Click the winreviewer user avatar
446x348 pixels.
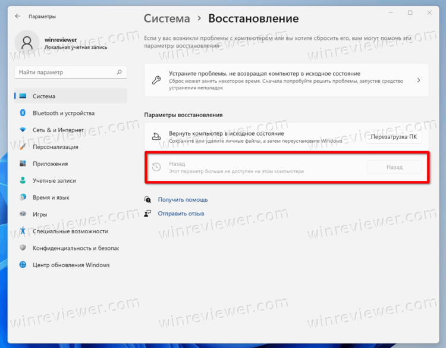[x=27, y=42]
